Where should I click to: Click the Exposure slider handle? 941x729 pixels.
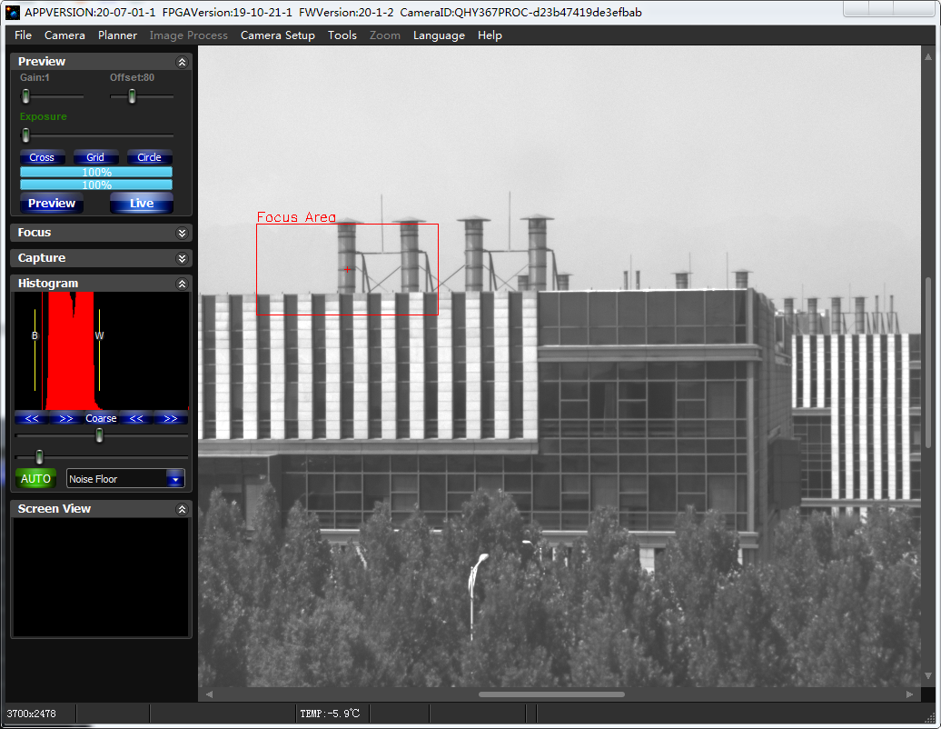point(25,135)
